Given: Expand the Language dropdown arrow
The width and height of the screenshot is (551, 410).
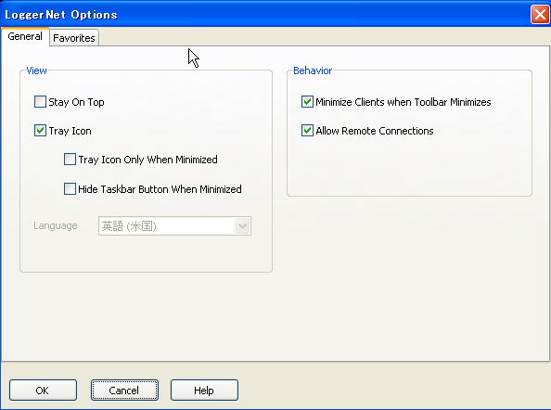Looking at the screenshot, I should 242,226.
